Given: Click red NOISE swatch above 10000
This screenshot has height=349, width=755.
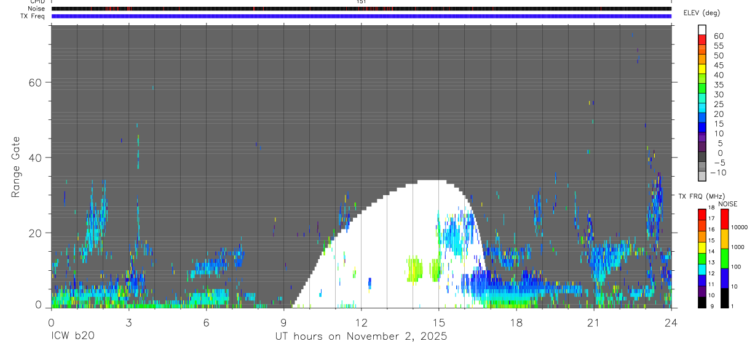Looking at the screenshot, I should [x=724, y=219].
